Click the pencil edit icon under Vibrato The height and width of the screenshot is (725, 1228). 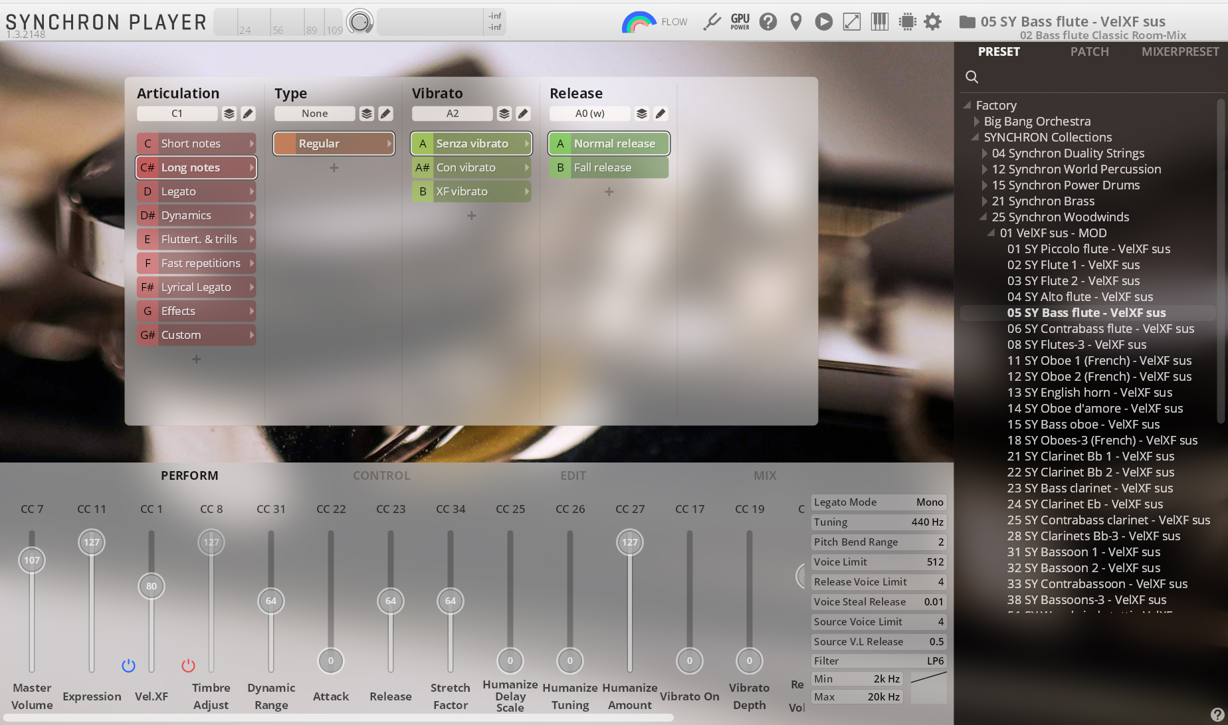[523, 114]
